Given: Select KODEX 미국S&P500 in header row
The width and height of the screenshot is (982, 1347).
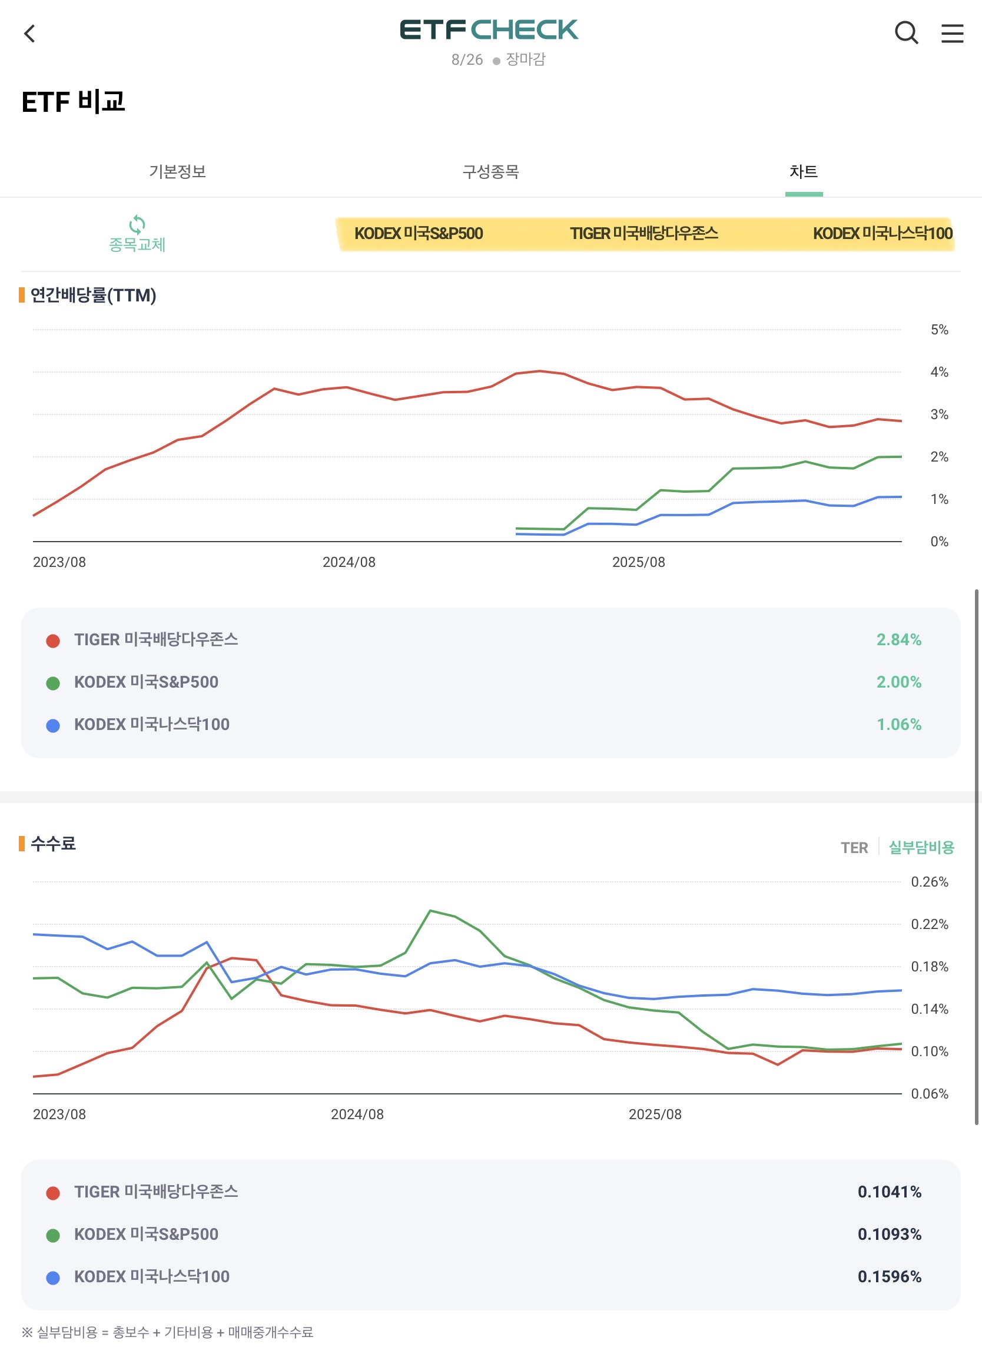Looking at the screenshot, I should pyautogui.click(x=419, y=234).
